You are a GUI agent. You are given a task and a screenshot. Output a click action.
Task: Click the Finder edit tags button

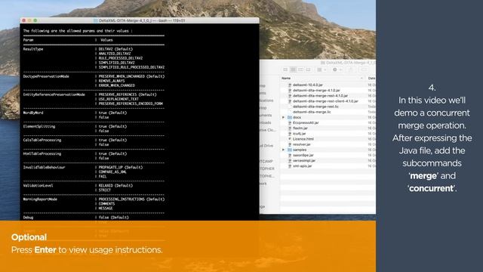(x=364, y=70)
